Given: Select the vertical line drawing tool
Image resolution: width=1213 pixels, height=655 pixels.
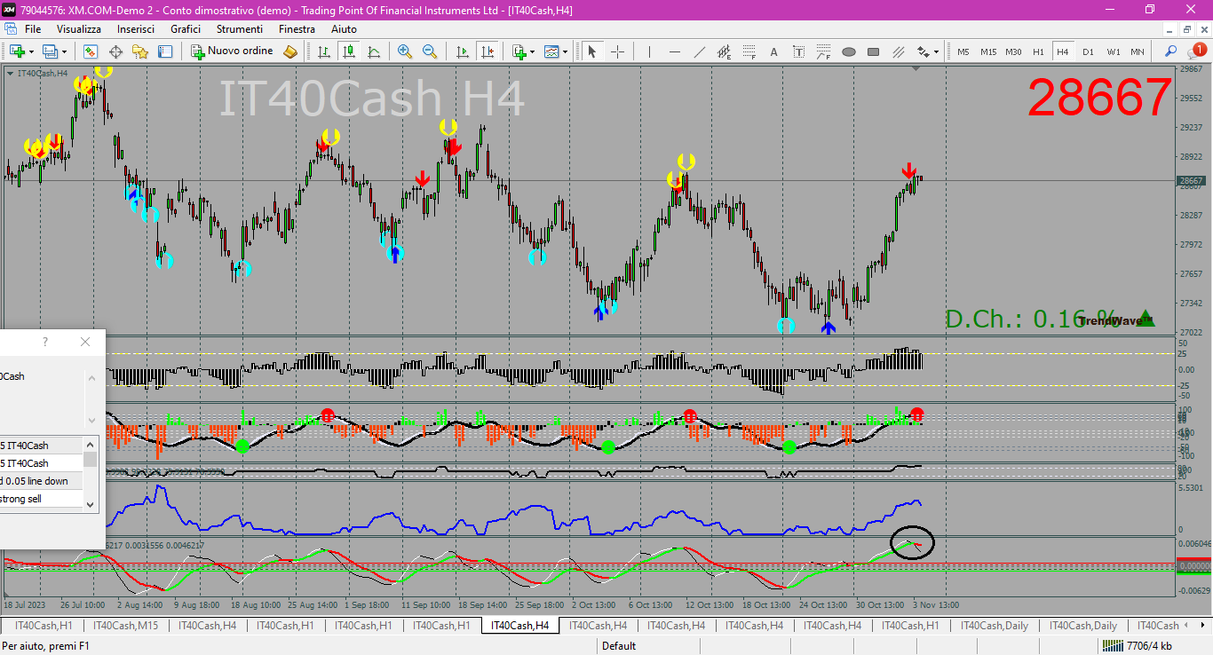Looking at the screenshot, I should coord(649,51).
